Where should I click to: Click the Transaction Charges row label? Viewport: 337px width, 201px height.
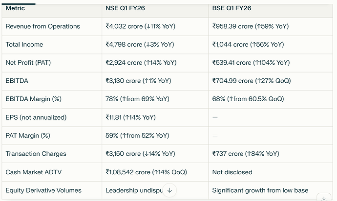tap(36, 154)
